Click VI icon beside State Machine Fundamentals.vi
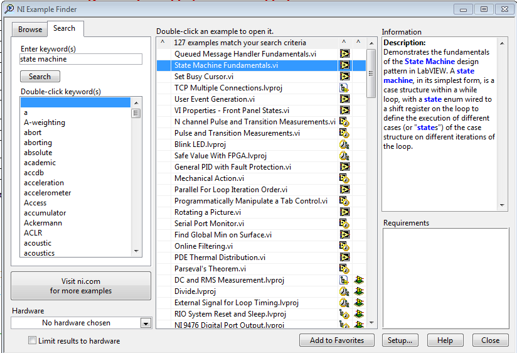517x353 pixels. [x=344, y=65]
